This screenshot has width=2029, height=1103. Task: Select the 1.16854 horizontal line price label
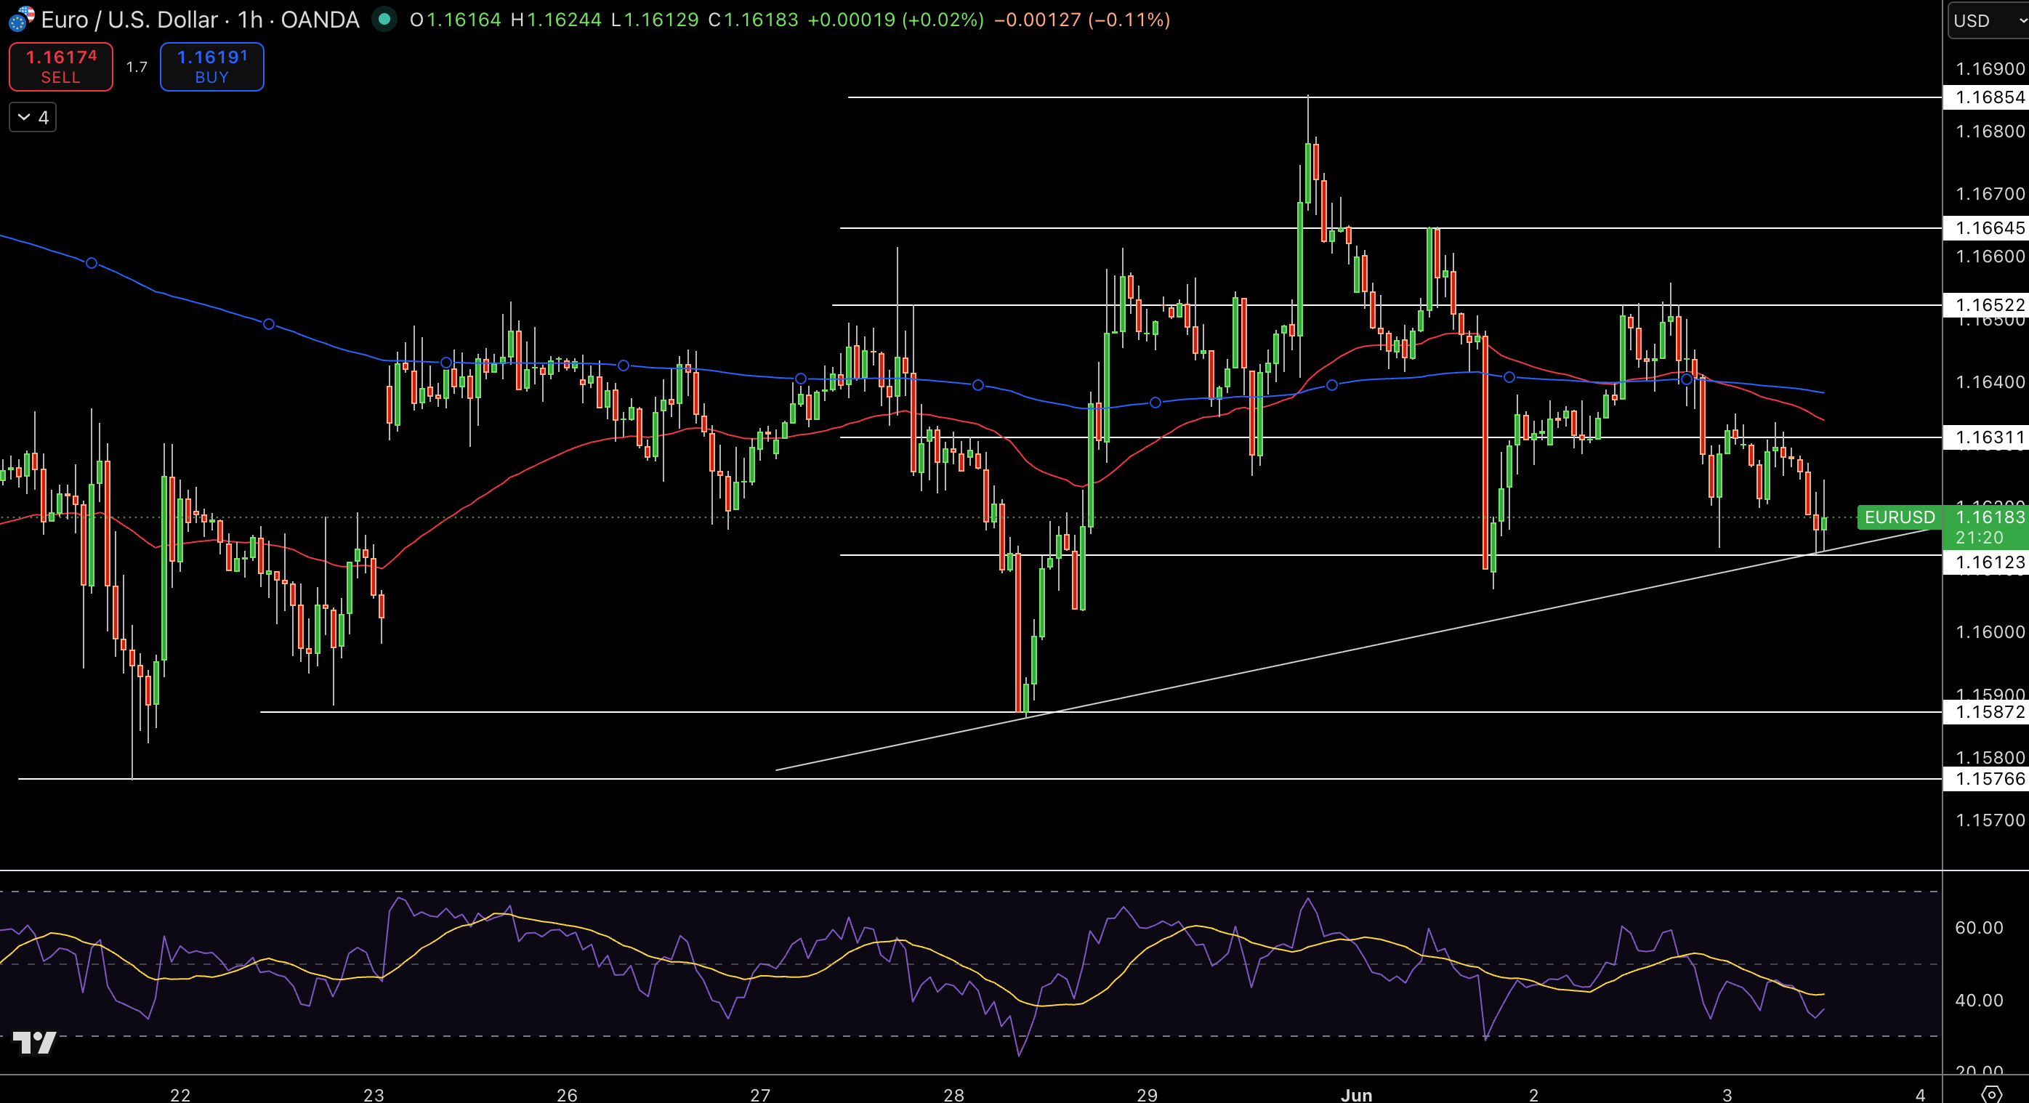pyautogui.click(x=1985, y=97)
